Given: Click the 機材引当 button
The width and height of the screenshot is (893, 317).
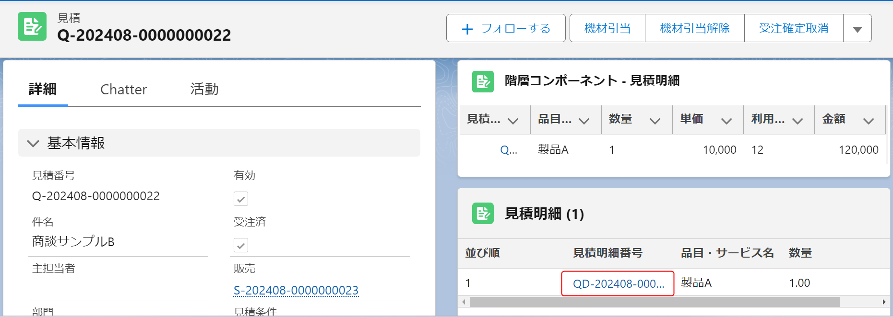Looking at the screenshot, I should [607, 29].
